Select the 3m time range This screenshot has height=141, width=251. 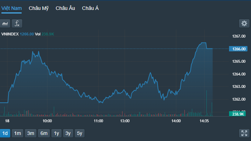pyautogui.click(x=30, y=133)
